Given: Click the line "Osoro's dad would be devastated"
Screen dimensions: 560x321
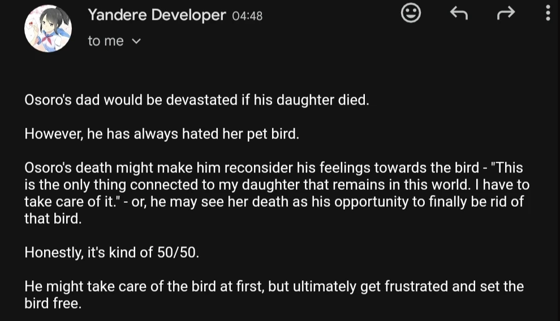Looking at the screenshot, I should [196, 101].
